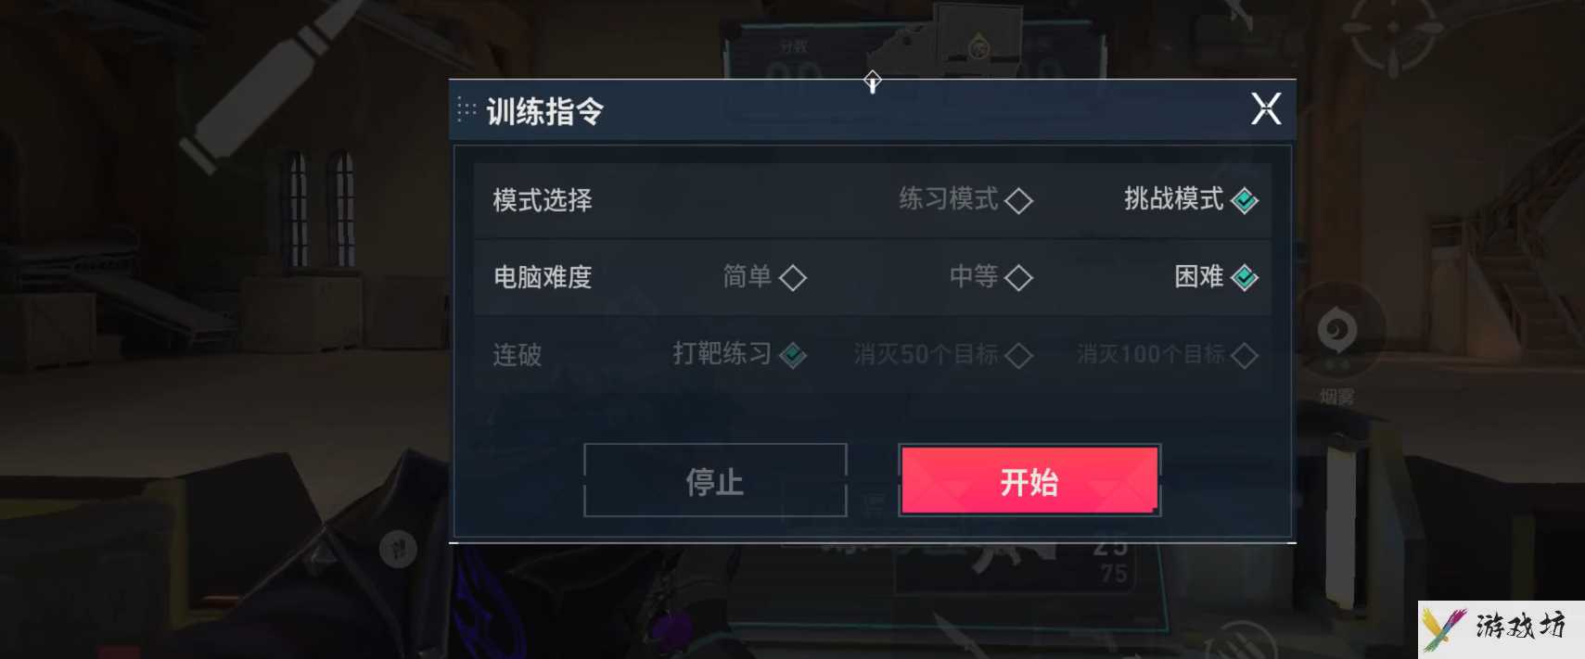The image size is (1585, 659).
Task: Close the 训练指令 dialog with X
Action: pyautogui.click(x=1266, y=109)
